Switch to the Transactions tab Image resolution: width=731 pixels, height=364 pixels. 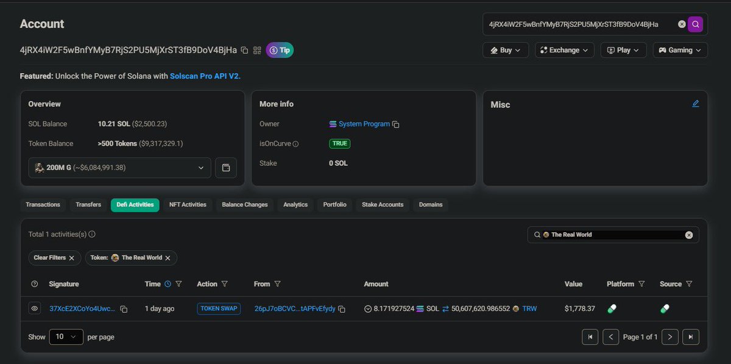43,205
